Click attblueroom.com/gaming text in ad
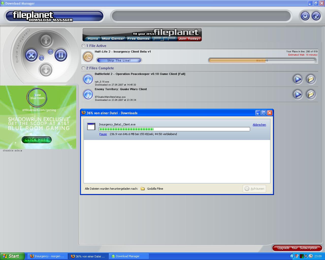Viewport: 325px width, 260px height. pos(39,110)
